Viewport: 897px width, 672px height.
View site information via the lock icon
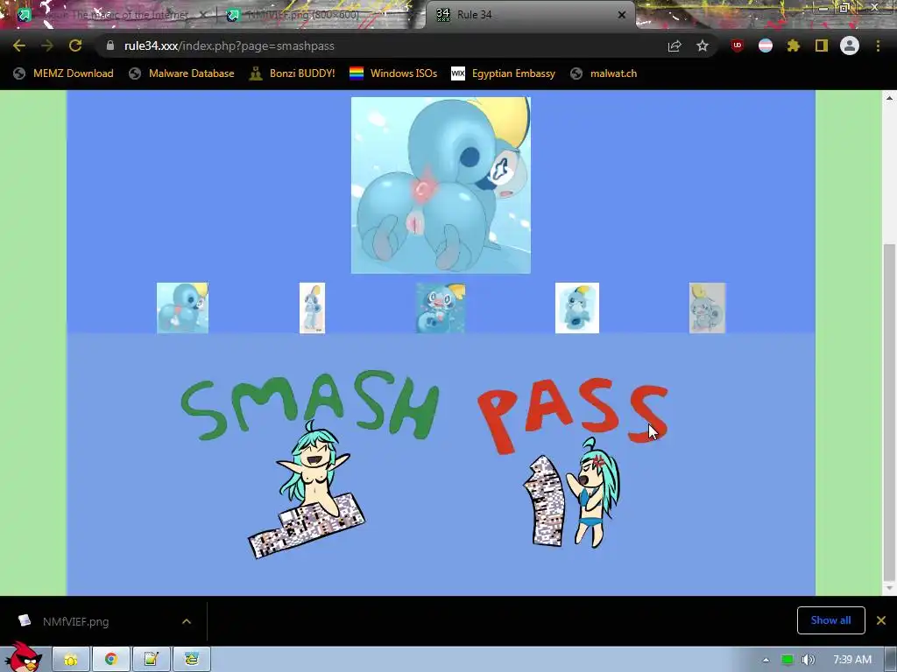(110, 45)
